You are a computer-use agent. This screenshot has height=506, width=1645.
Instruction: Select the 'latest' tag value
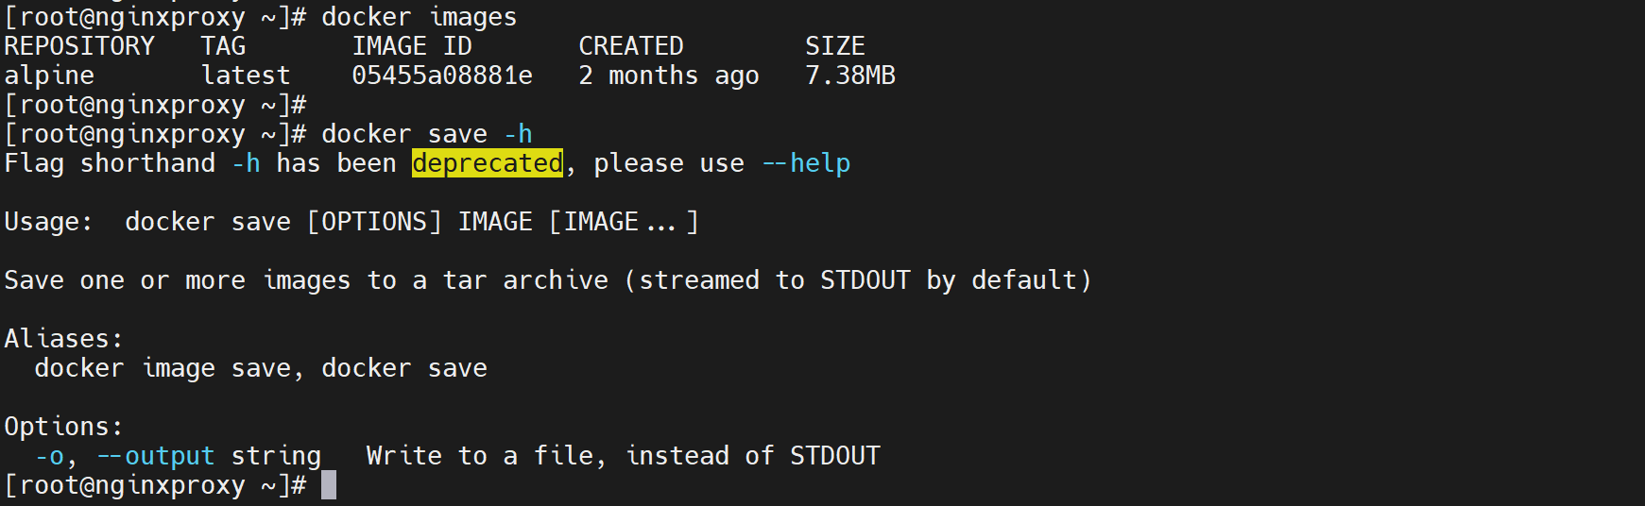246,76
